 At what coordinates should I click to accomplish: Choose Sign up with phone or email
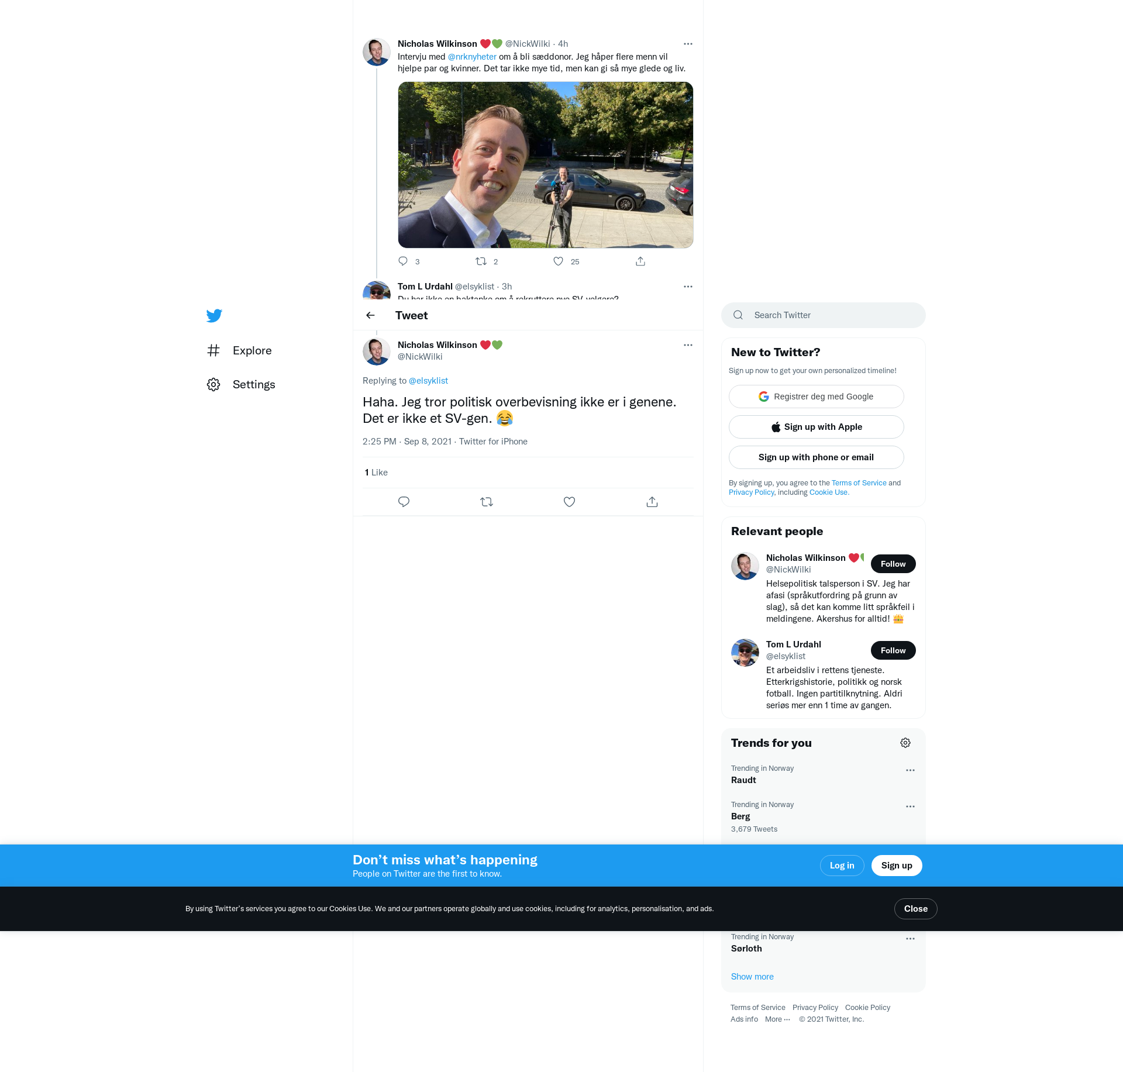[x=817, y=457]
